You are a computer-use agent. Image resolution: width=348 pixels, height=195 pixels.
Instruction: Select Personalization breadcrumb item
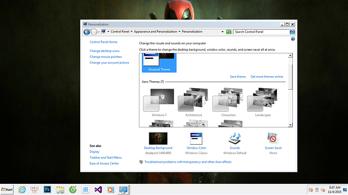(x=192, y=32)
